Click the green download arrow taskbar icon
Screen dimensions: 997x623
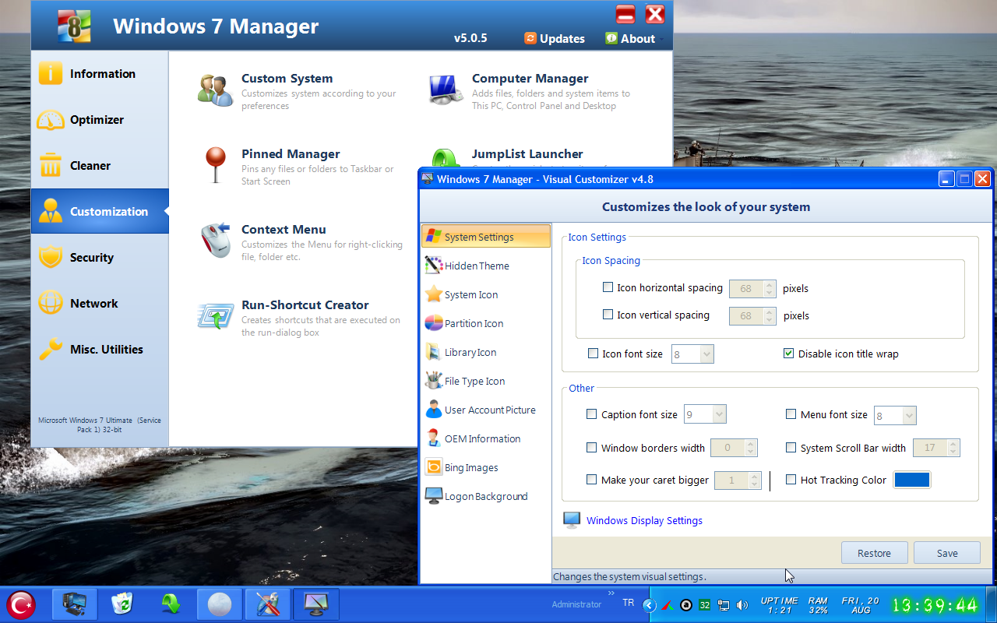coord(170,604)
